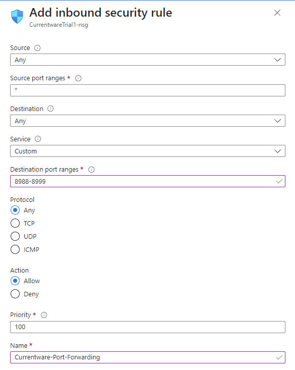Select the Allow action radio button
Screen dimensions: 295x370
click(x=15, y=281)
